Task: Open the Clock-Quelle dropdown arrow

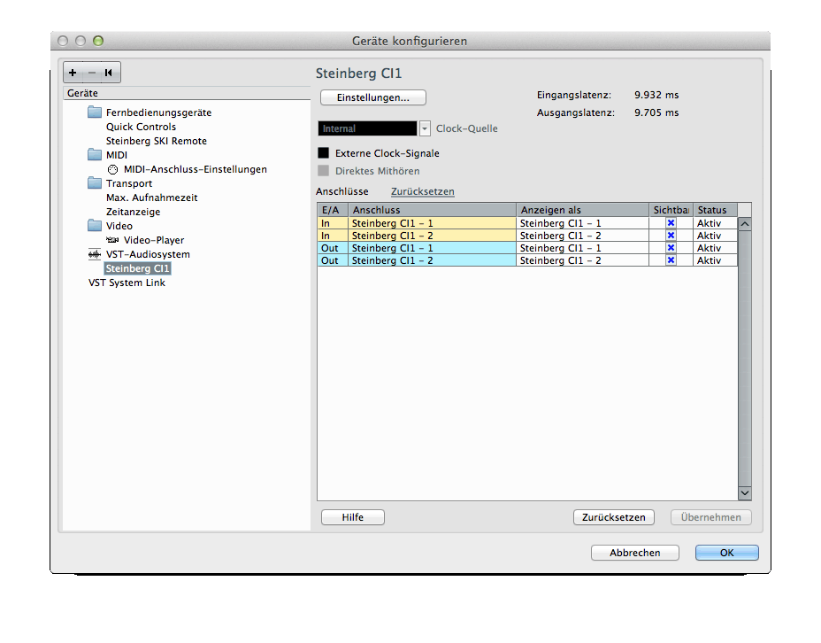Action: click(x=425, y=128)
